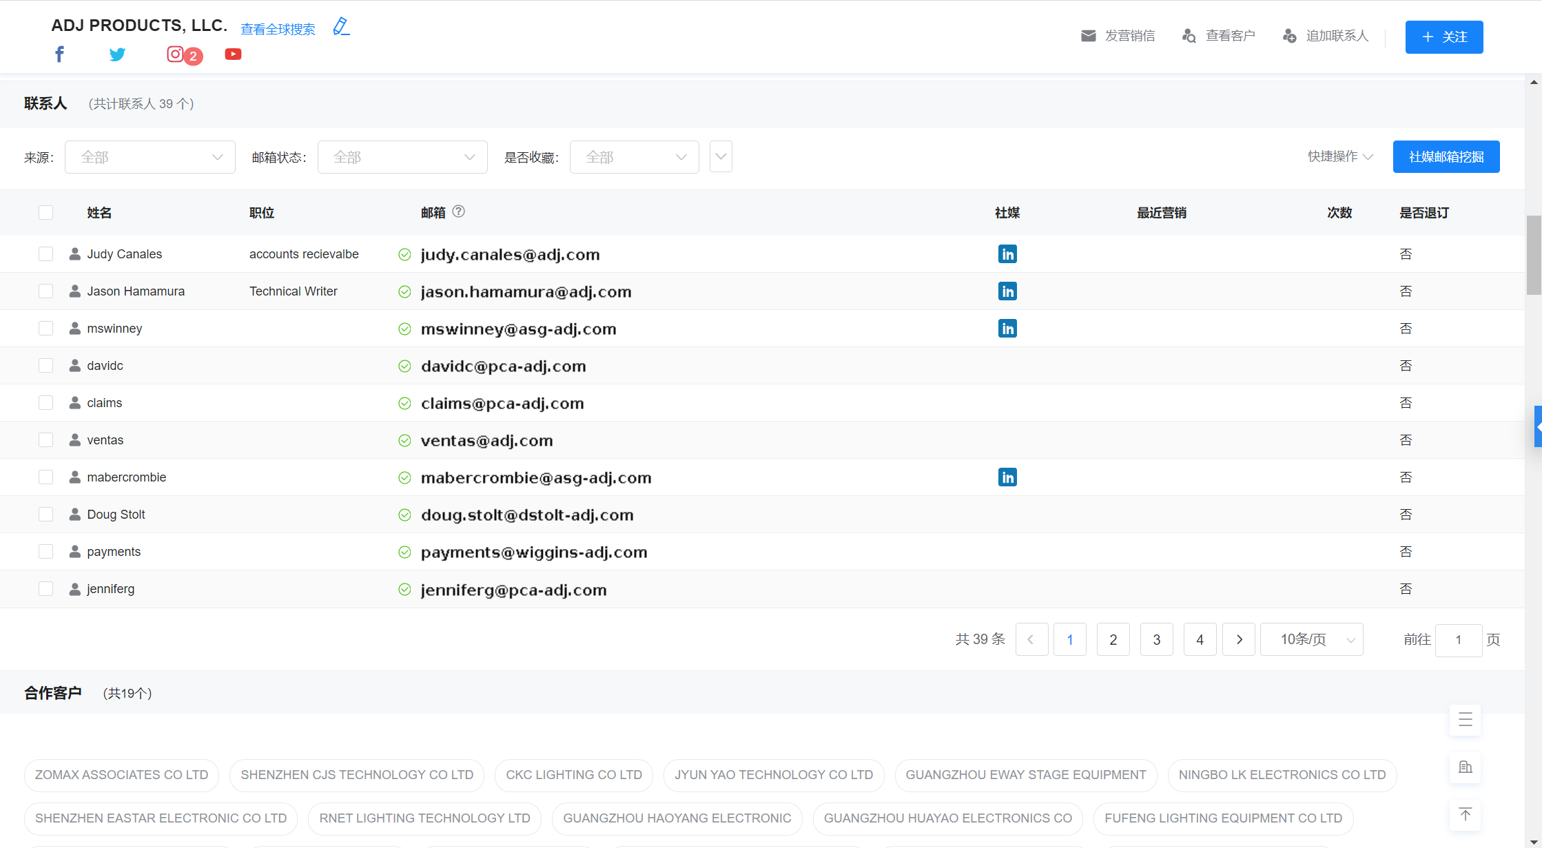Open the Facebook profile icon
Image resolution: width=1542 pixels, height=848 pixels.
point(60,54)
